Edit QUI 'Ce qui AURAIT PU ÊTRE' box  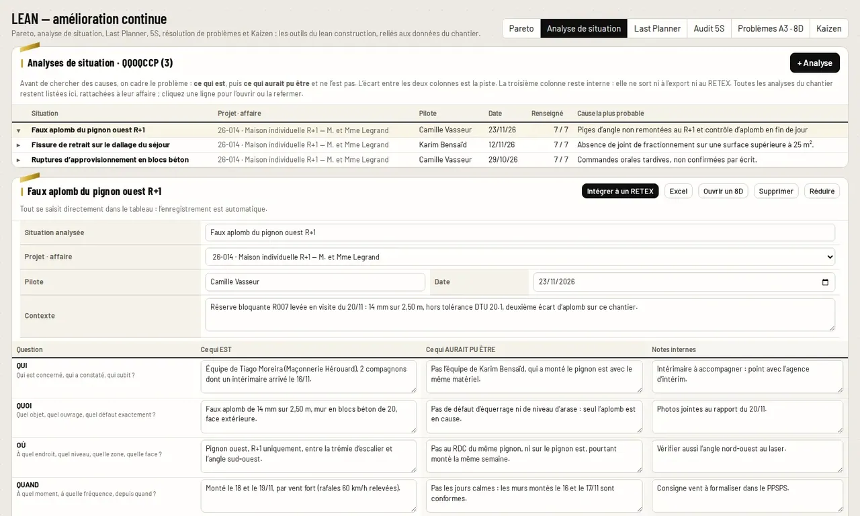click(x=534, y=377)
